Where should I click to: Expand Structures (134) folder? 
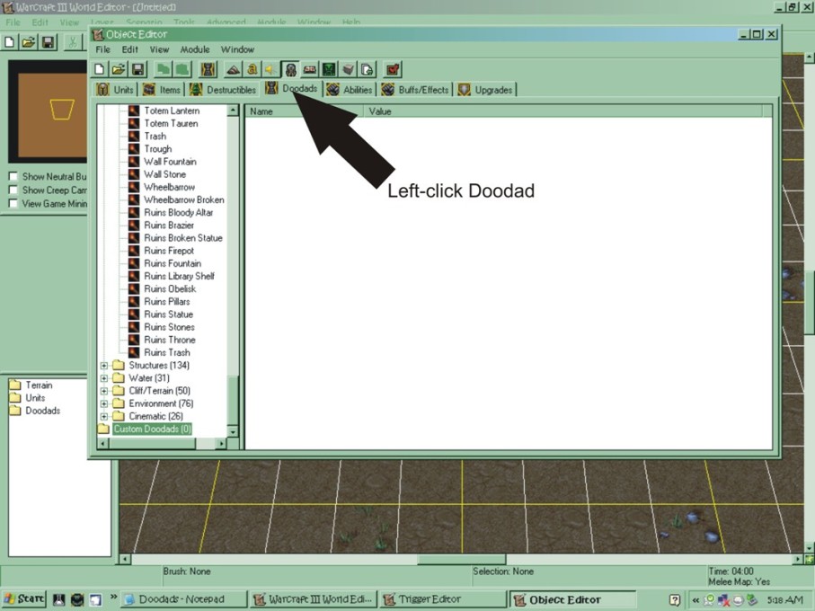pos(104,366)
